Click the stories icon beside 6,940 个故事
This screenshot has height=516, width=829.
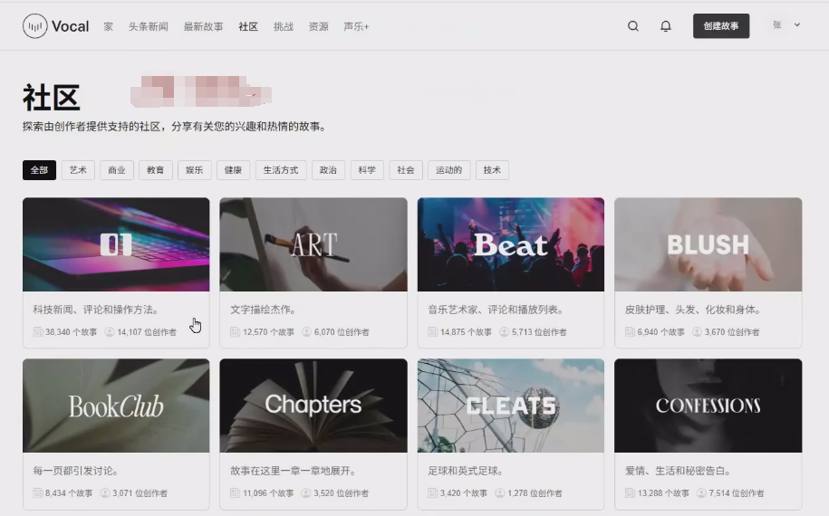tap(630, 332)
